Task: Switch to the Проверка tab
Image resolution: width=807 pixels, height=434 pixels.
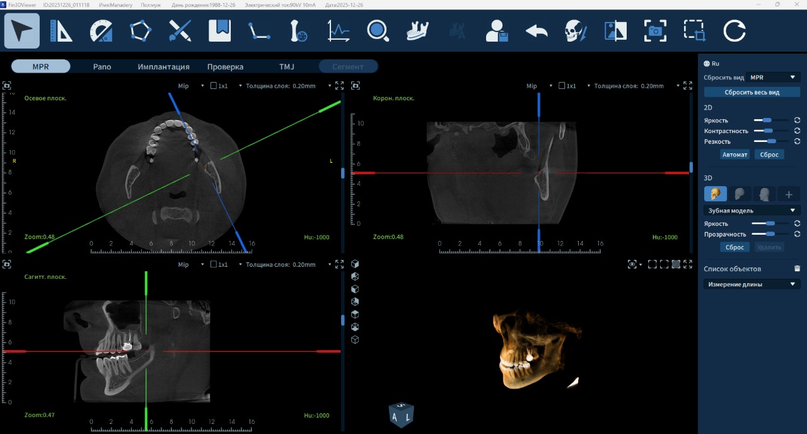Action: pyautogui.click(x=225, y=66)
